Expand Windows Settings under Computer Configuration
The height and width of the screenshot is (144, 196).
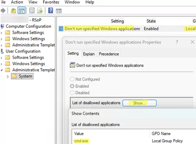point(2,39)
